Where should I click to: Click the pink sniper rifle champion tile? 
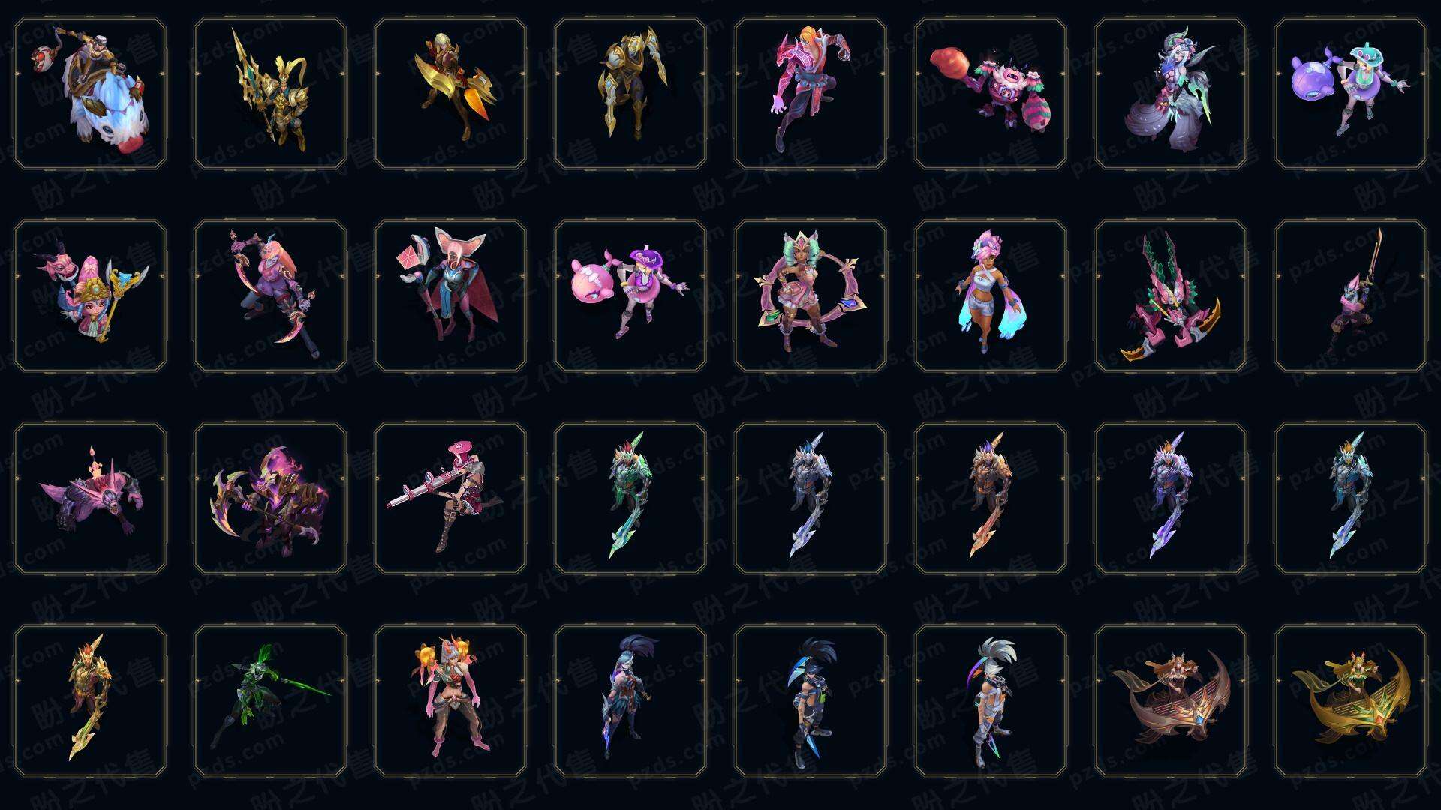pyautogui.click(x=450, y=498)
